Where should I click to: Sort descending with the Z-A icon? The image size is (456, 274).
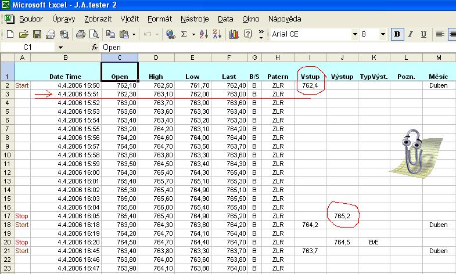click(217, 34)
